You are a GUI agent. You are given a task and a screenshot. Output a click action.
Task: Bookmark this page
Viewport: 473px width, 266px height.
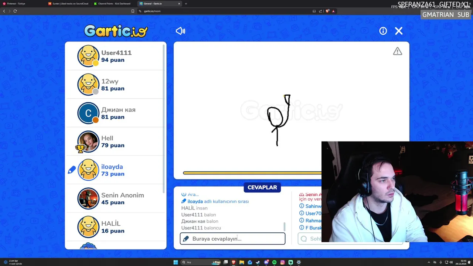pyautogui.click(x=133, y=11)
